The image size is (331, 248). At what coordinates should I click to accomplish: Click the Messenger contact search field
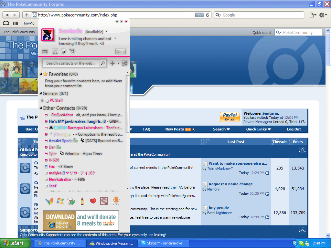click(71, 63)
